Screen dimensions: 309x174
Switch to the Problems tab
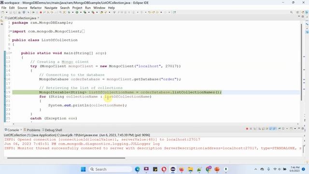click(33, 130)
